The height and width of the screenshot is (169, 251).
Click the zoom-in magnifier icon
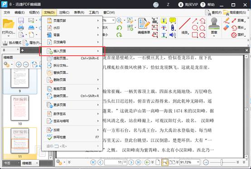119,20
